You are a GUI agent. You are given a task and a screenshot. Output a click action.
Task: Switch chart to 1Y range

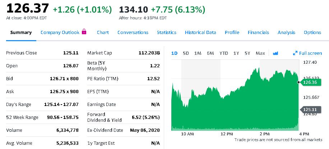click(x=236, y=53)
